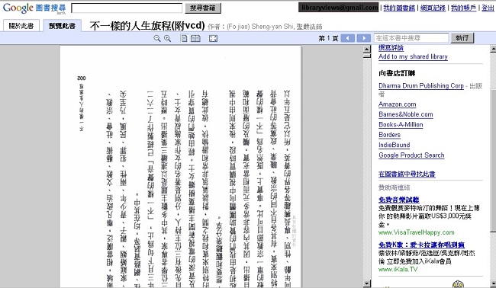Click sidebar scrollbar down arrow
Image resolution: width=496 pixels, height=288 pixels.
493,283
